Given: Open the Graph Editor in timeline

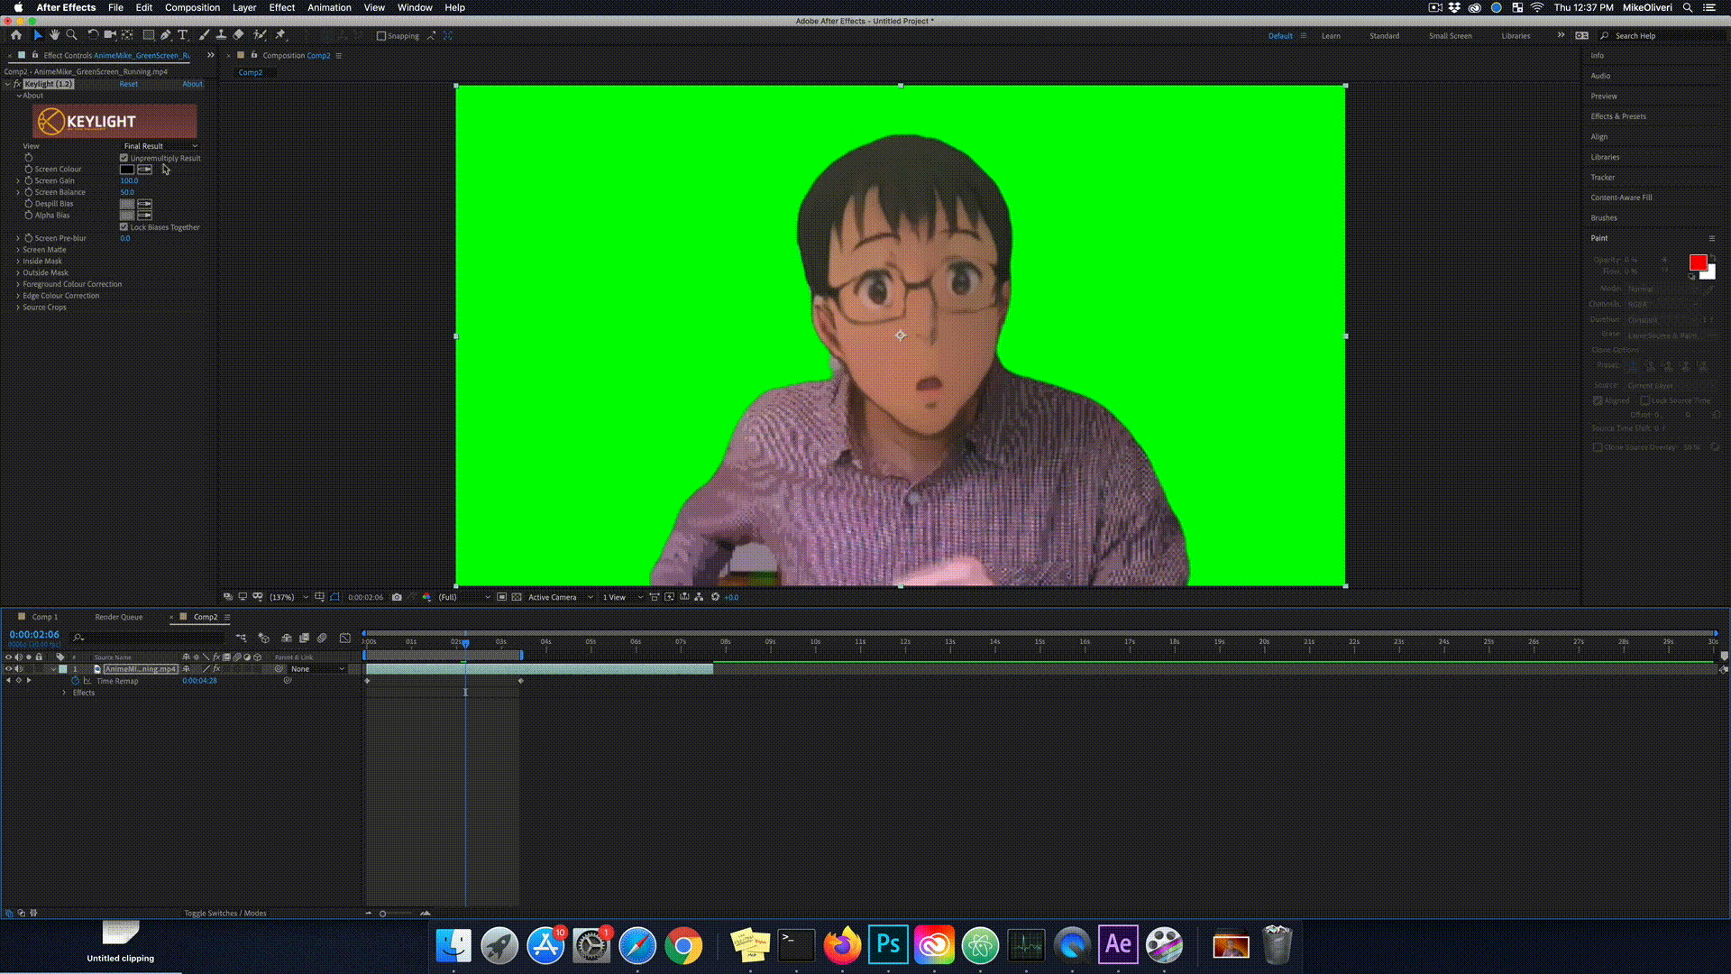Looking at the screenshot, I should tap(344, 638).
